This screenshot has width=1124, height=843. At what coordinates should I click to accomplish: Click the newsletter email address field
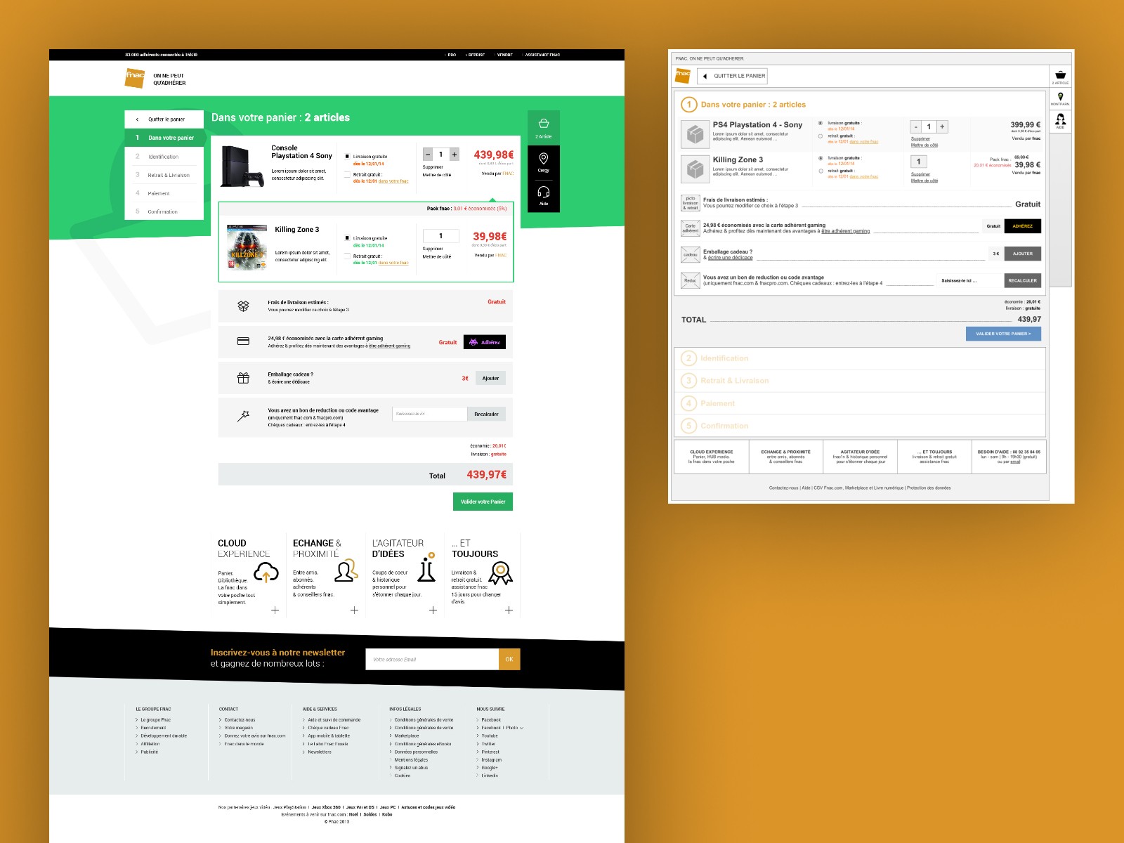click(x=432, y=659)
